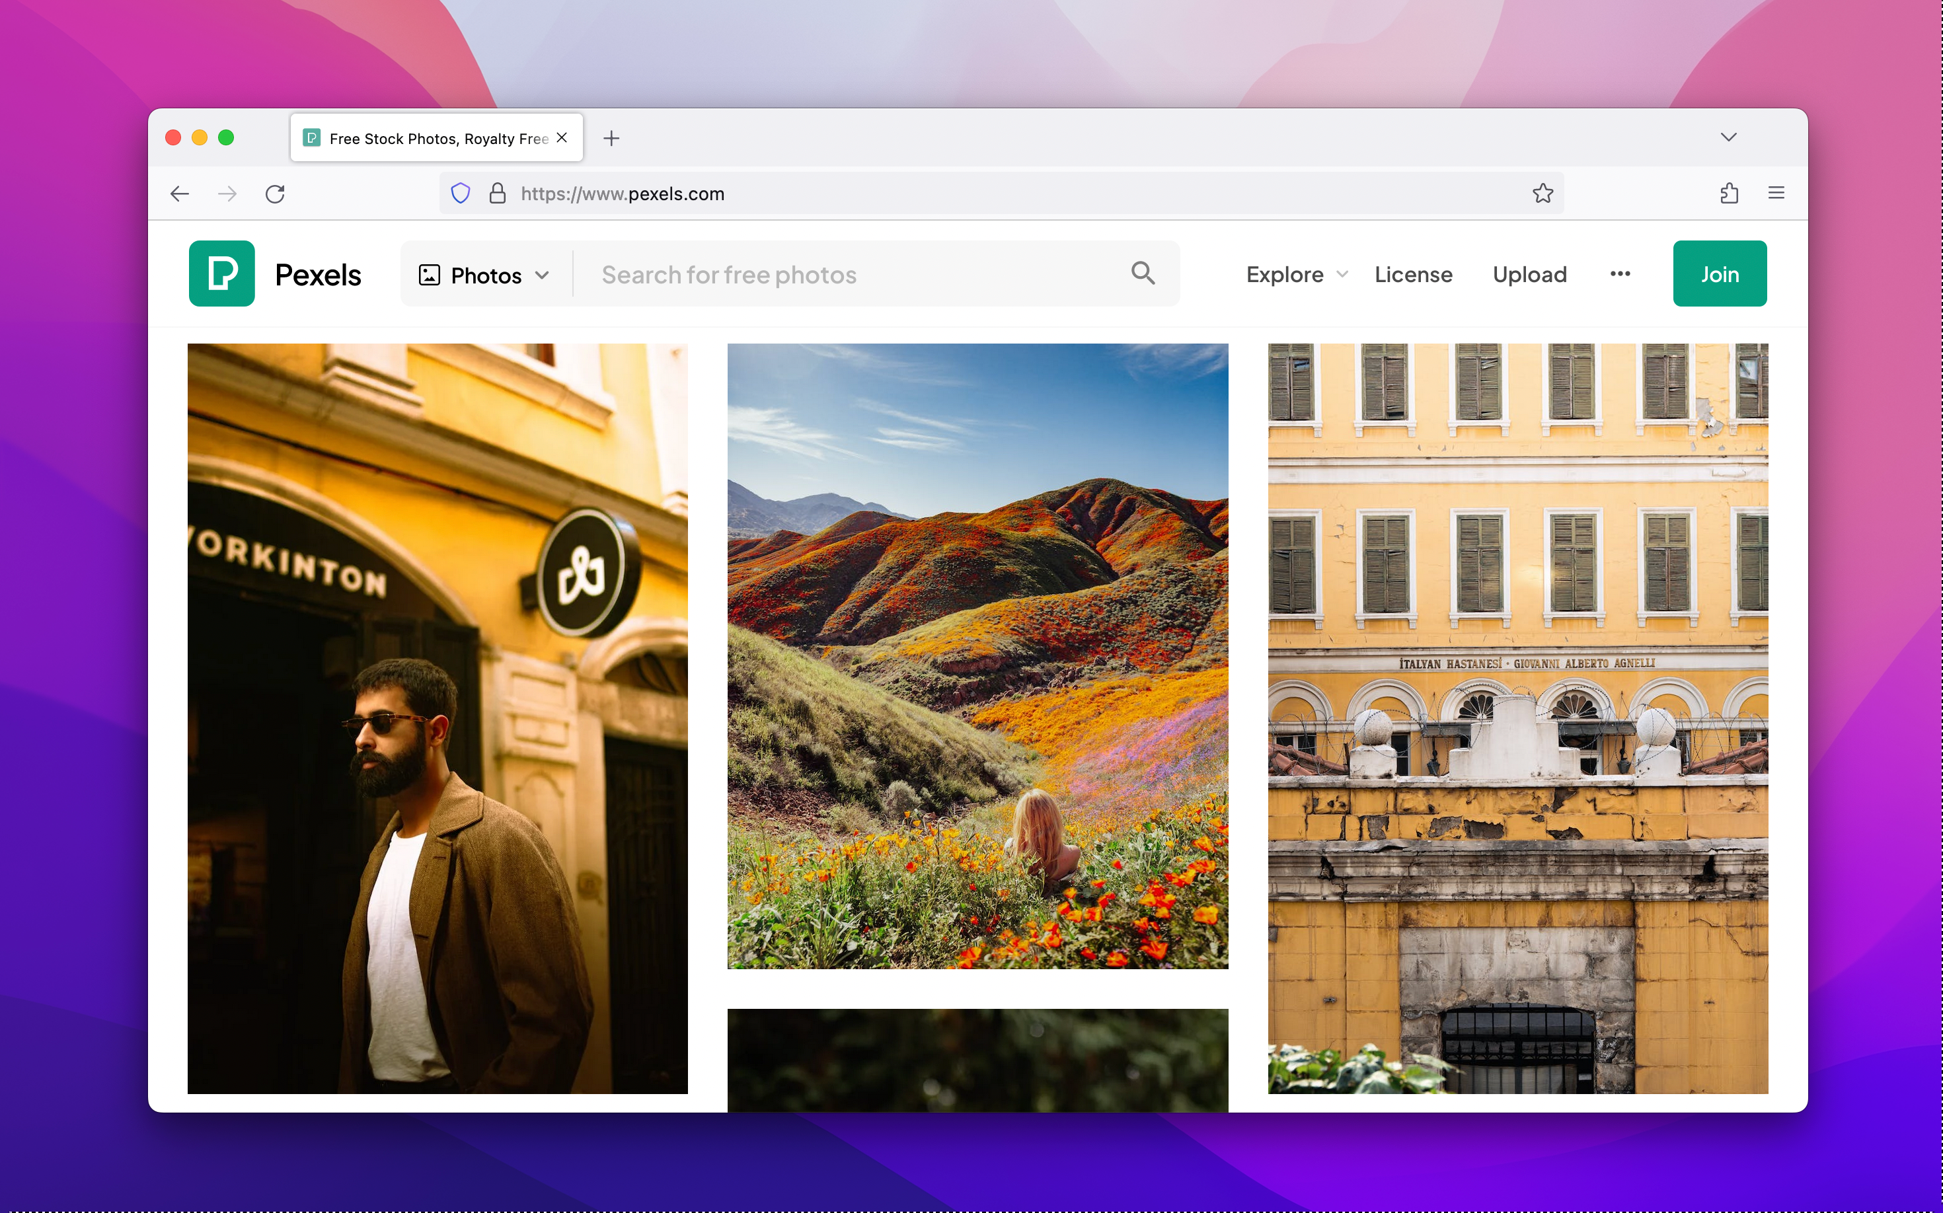Click the Upload link
The image size is (1943, 1213).
click(x=1529, y=274)
